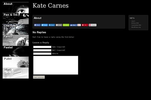Screen dimensions: 151x100
Task: Visit the WordPress.org link
Action: coord(136,27)
